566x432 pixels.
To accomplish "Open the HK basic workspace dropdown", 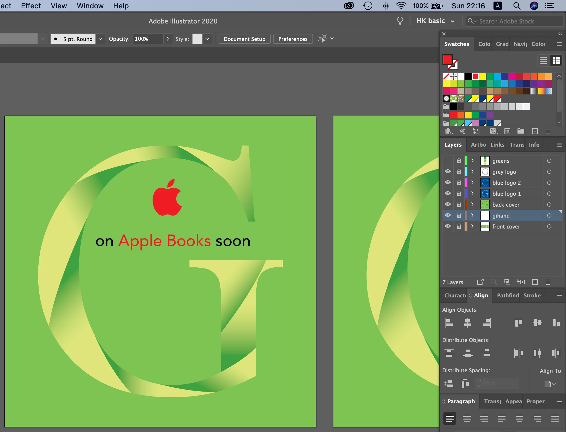I will pyautogui.click(x=453, y=21).
